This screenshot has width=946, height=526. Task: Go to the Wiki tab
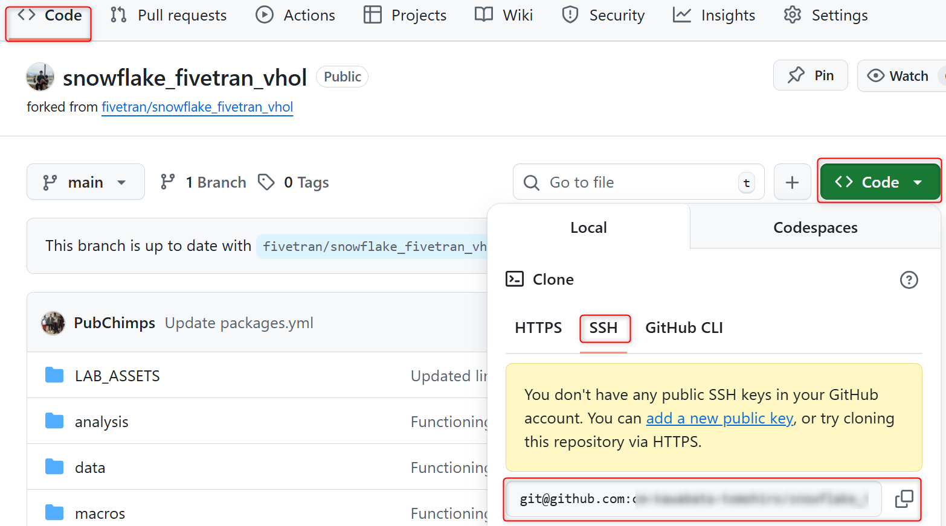coord(504,15)
